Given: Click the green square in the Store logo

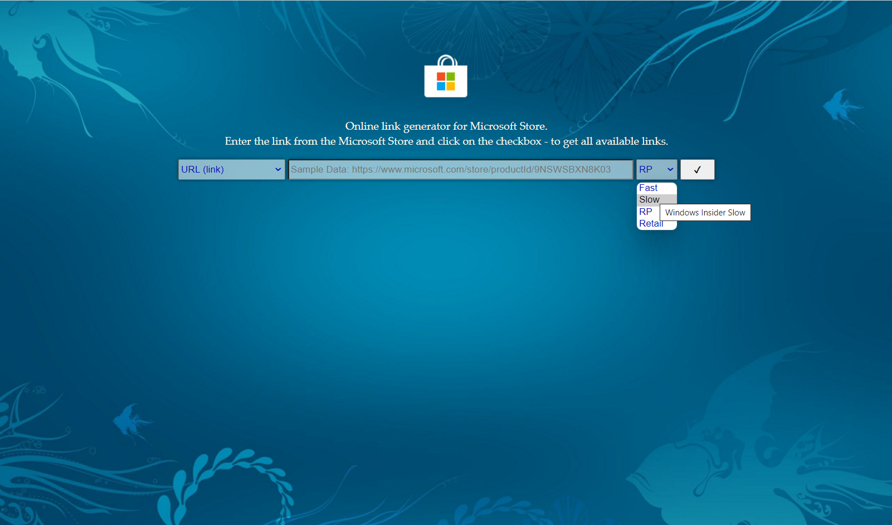Looking at the screenshot, I should click(x=451, y=77).
